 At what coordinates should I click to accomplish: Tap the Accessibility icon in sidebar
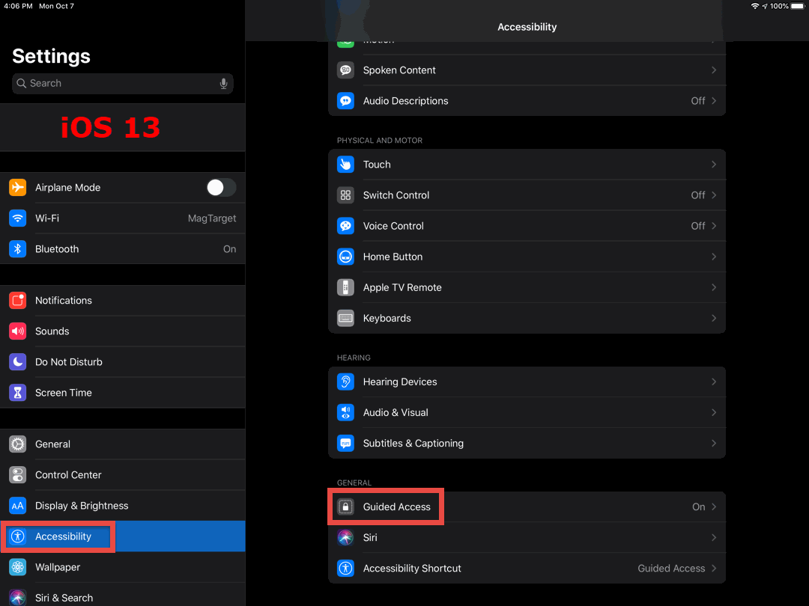[x=17, y=536]
